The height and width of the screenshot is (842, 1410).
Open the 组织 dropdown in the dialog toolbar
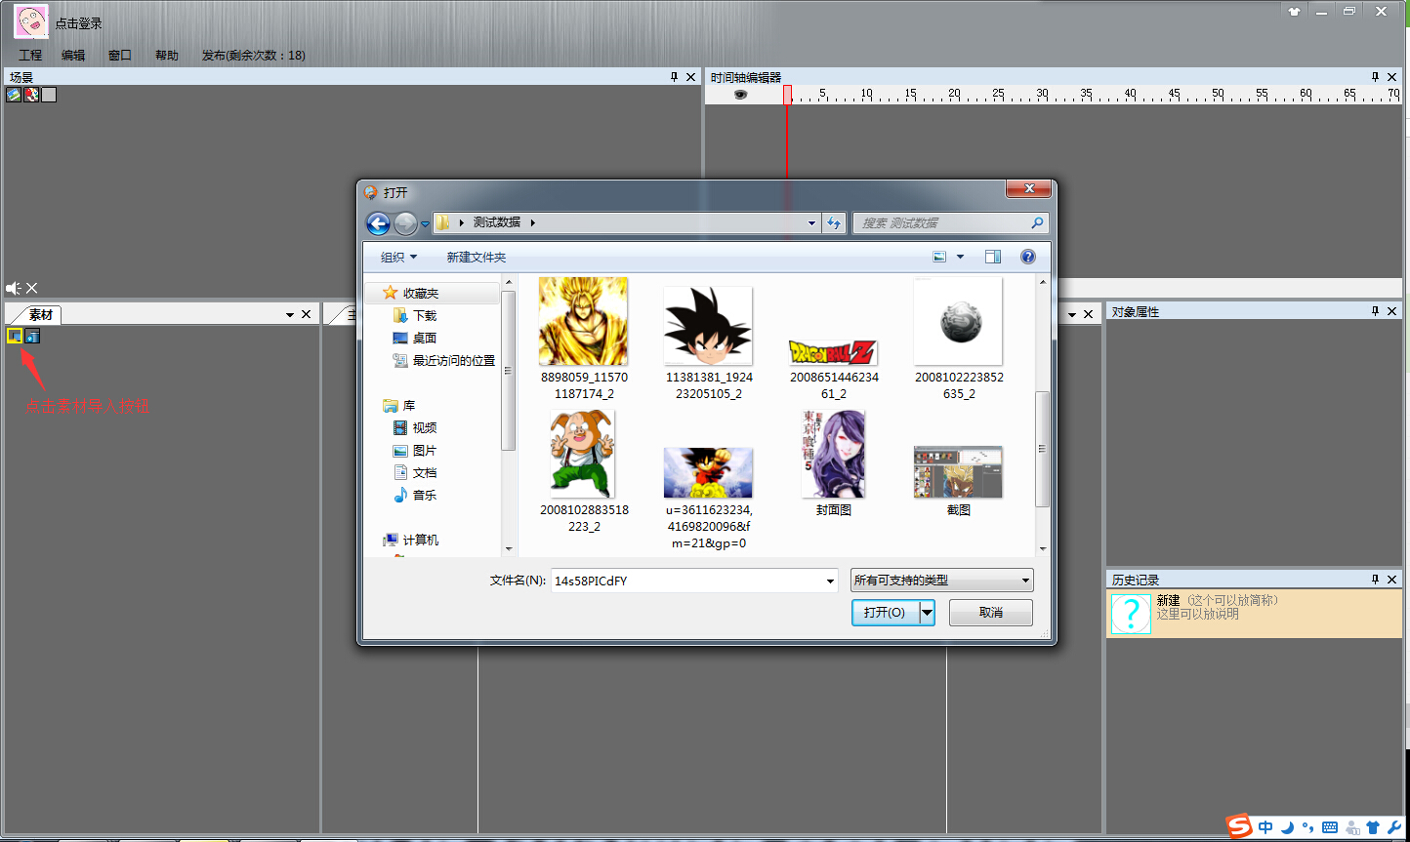pyautogui.click(x=398, y=258)
